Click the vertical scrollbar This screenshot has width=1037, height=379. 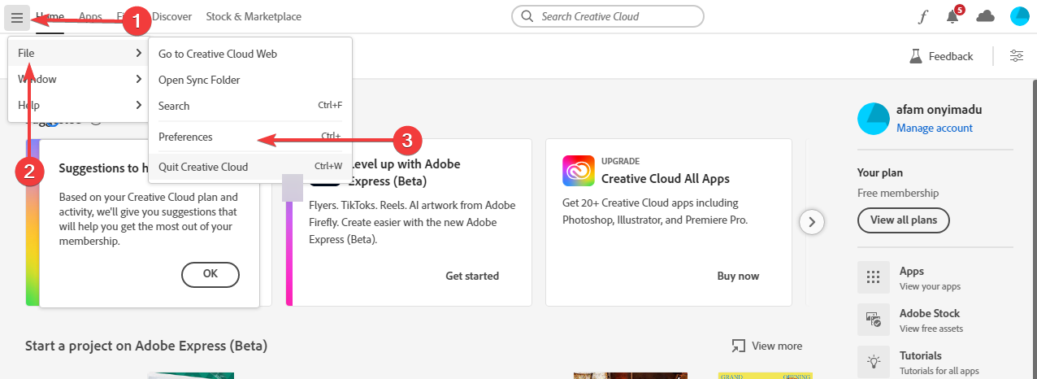click(x=1034, y=228)
